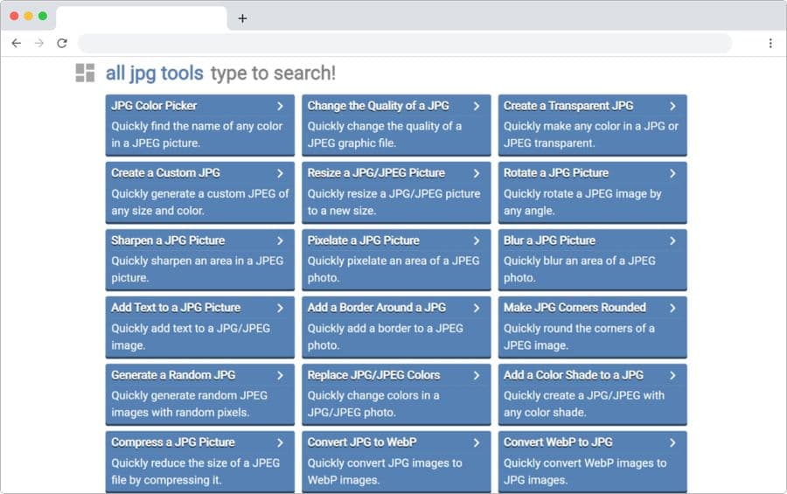Click 'Quickly add text to a JPG/JPEG' description
Image resolution: width=787 pixels, height=494 pixels.
(191, 337)
